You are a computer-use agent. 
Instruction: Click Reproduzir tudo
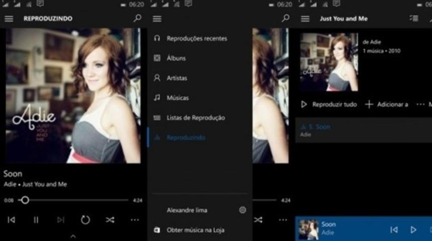[329, 104]
